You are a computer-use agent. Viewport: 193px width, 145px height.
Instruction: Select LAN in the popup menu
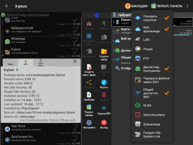pyautogui.click(x=152, y=40)
